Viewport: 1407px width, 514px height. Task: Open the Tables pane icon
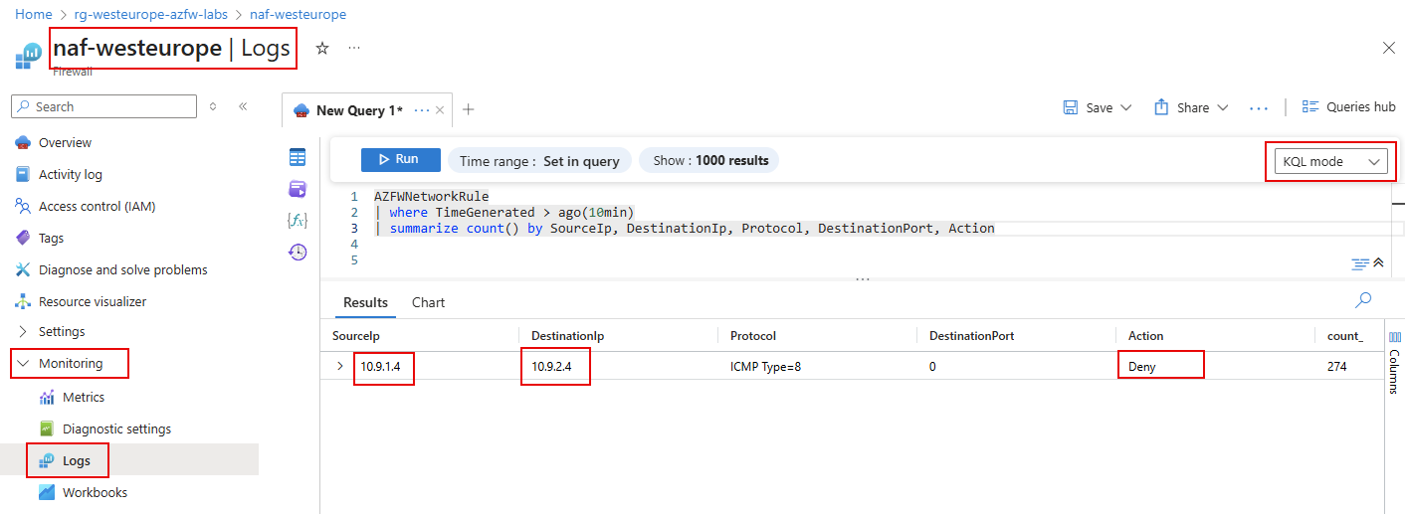point(298,157)
